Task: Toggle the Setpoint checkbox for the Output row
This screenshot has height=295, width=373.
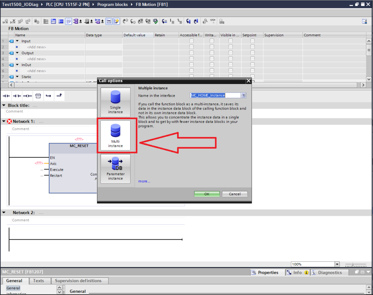Action: point(253,53)
